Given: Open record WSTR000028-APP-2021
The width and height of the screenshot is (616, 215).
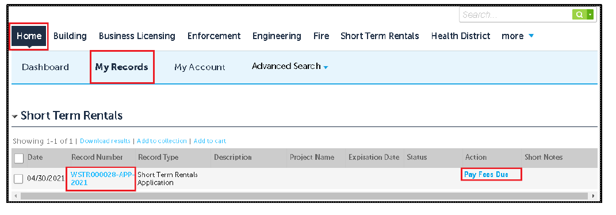Looking at the screenshot, I should (x=102, y=179).
